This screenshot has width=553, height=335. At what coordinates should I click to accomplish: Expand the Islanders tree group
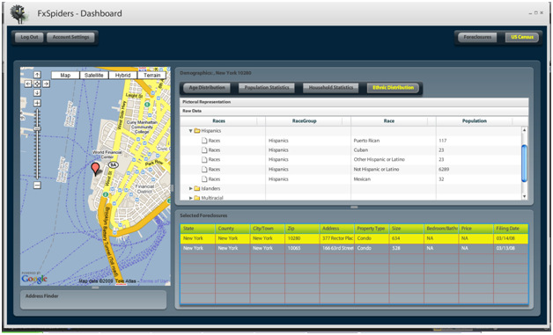point(191,188)
